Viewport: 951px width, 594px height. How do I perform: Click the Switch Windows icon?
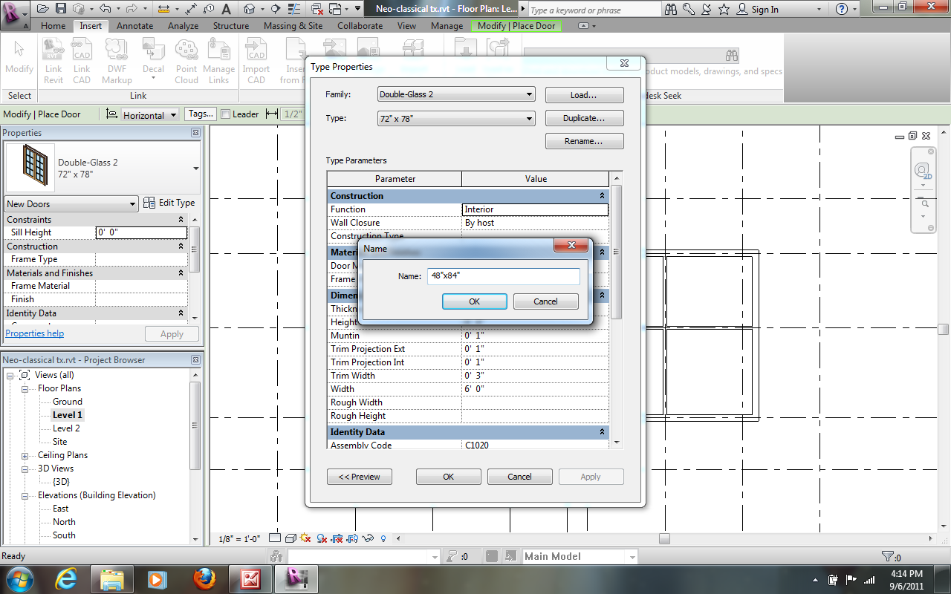point(336,9)
